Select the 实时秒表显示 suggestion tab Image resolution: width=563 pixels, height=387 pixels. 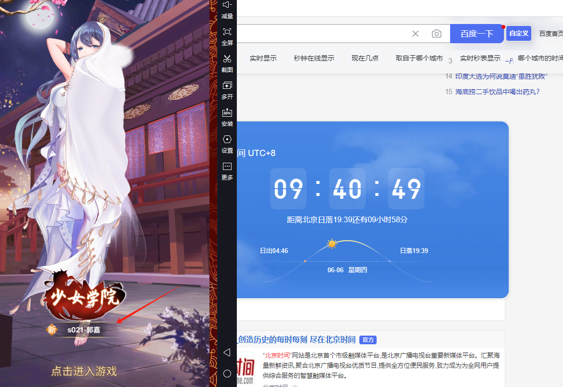click(x=480, y=58)
